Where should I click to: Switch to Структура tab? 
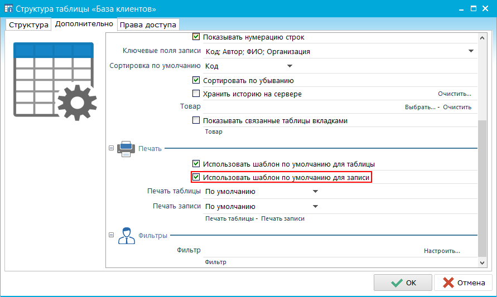point(28,25)
